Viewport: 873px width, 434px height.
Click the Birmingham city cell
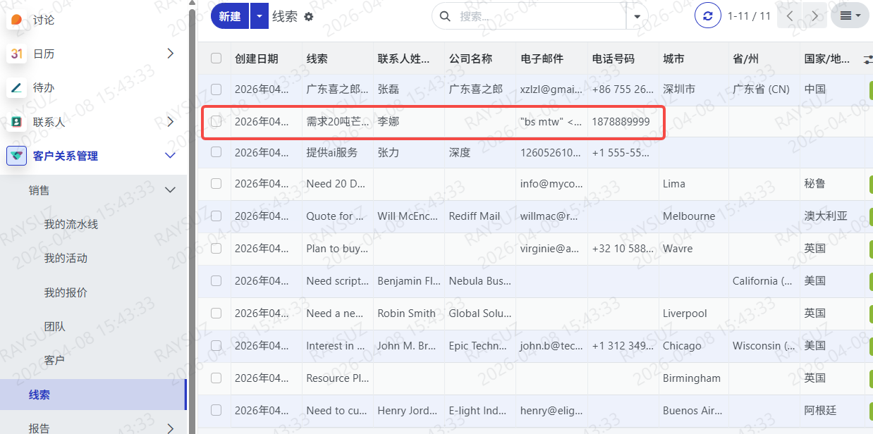coord(694,378)
